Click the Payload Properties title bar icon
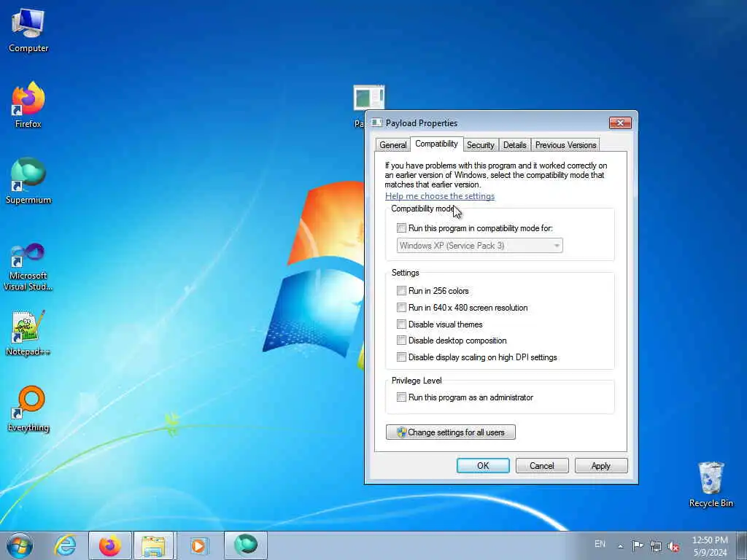 pos(376,122)
